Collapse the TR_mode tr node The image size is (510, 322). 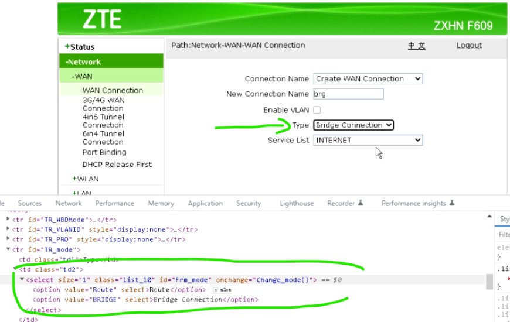(x=8, y=249)
